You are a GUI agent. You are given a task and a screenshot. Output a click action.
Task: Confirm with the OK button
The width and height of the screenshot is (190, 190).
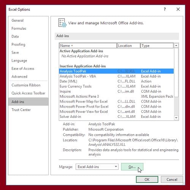147,179
